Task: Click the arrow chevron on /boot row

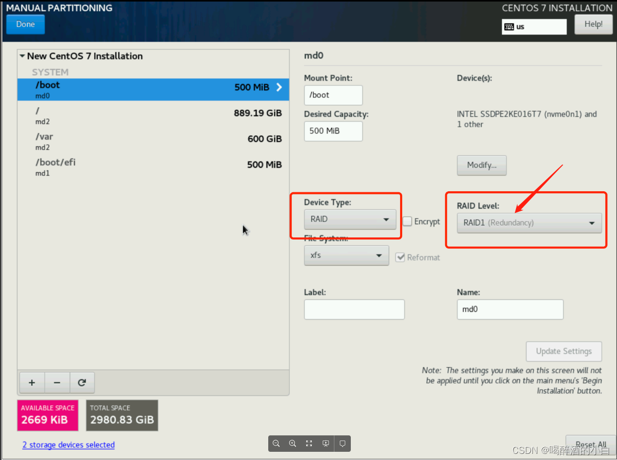Action: [279, 87]
